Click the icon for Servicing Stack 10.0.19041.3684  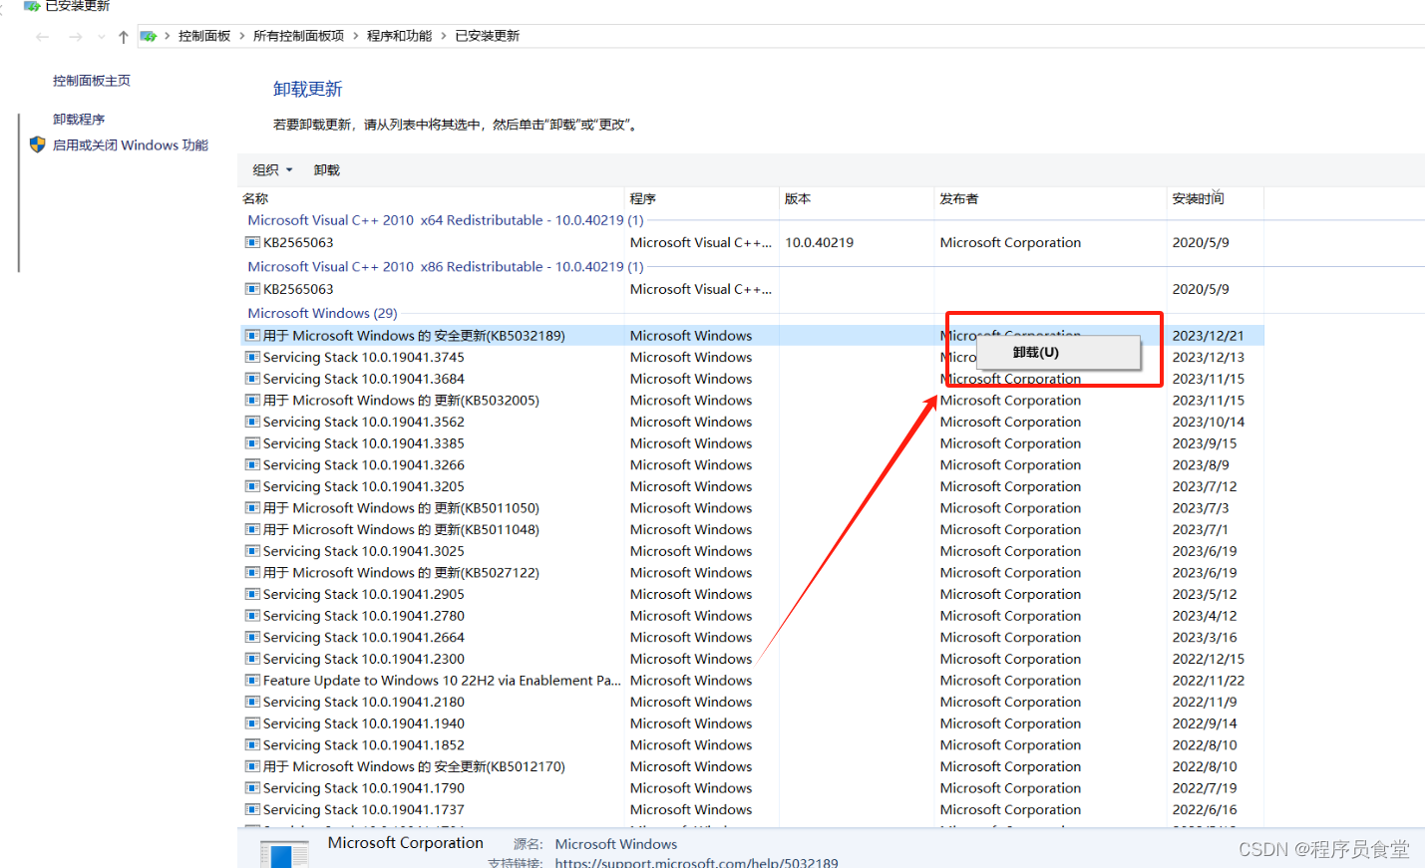point(253,379)
